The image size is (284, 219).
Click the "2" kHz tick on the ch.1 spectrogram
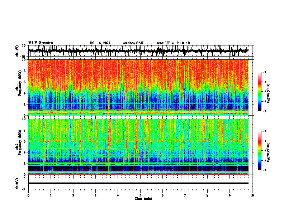(25, 104)
